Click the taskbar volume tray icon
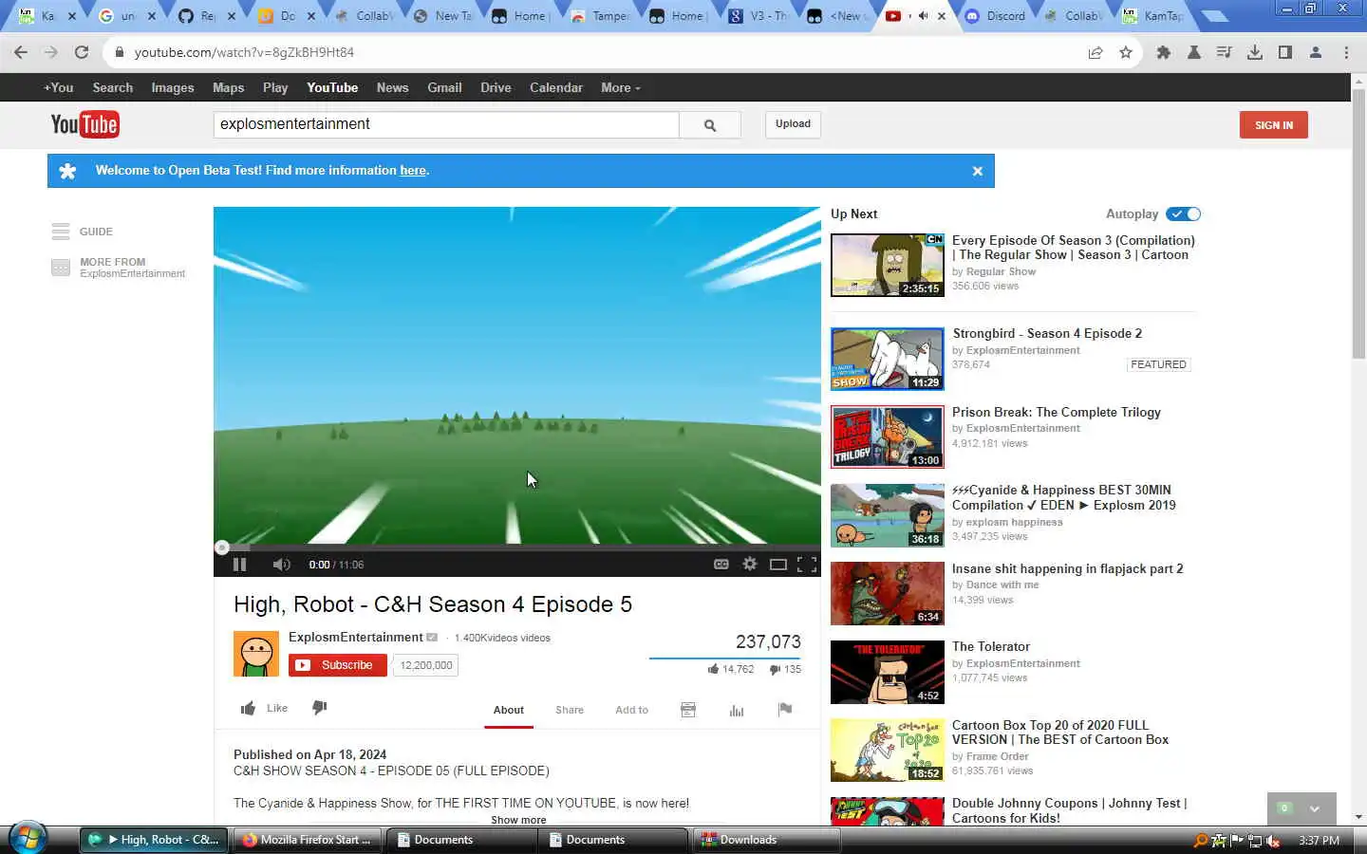The width and height of the screenshot is (1367, 854). 1273,841
